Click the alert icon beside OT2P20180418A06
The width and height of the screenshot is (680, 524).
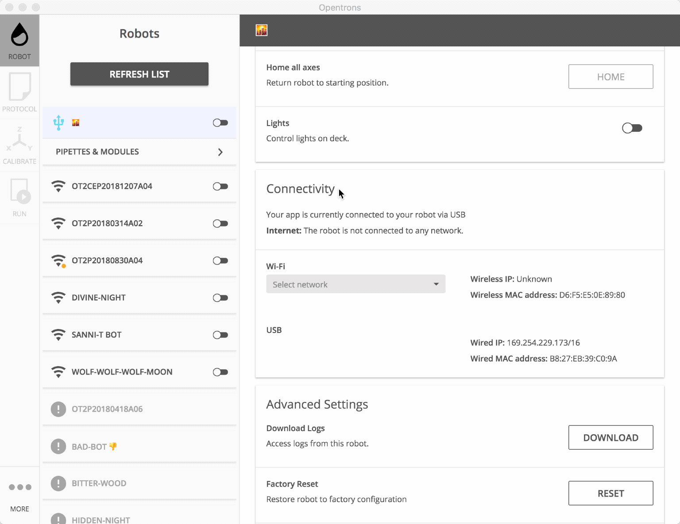(x=58, y=409)
